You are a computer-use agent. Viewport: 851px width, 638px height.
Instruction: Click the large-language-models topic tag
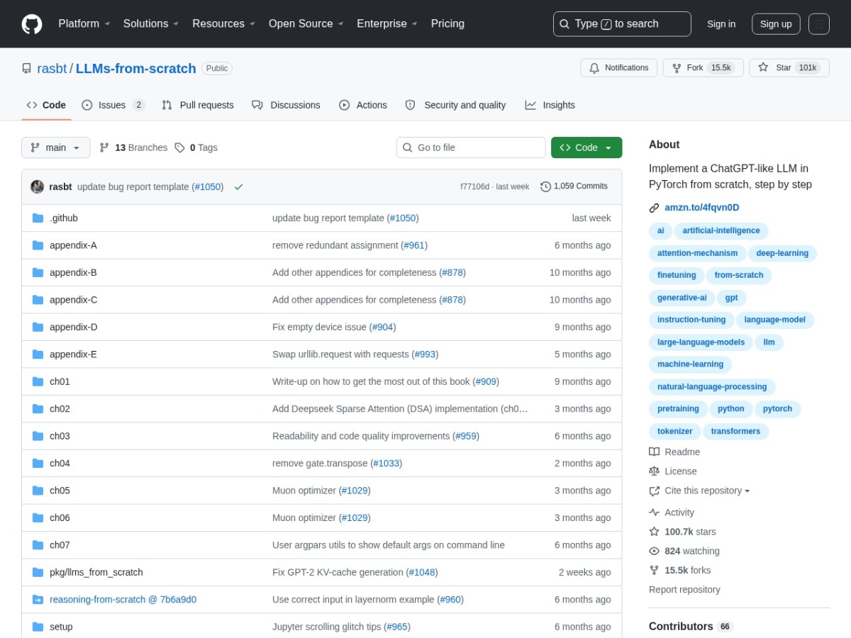pyautogui.click(x=701, y=342)
